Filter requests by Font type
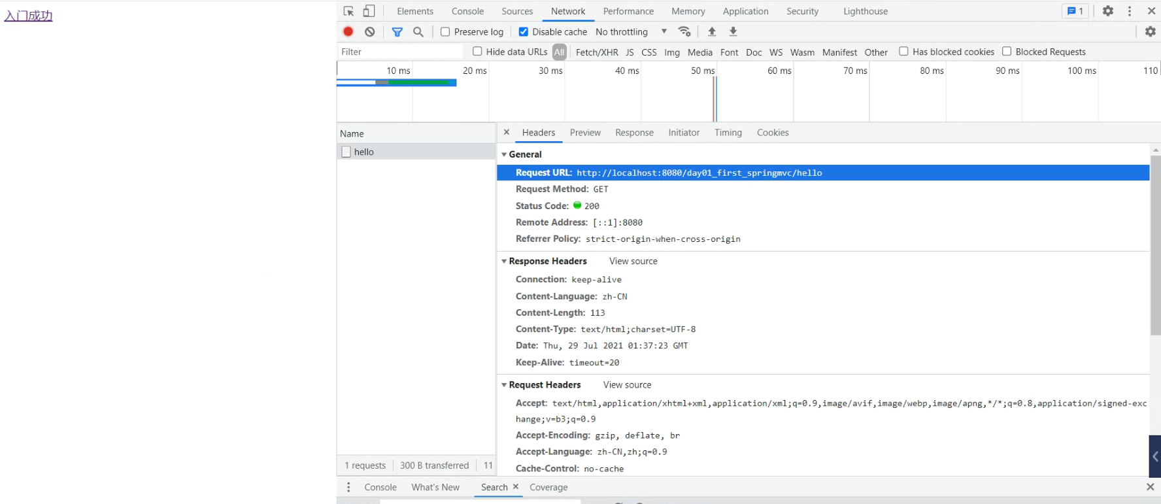 tap(729, 52)
